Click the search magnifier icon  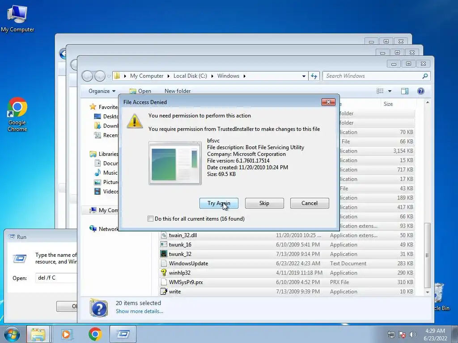pyautogui.click(x=425, y=76)
